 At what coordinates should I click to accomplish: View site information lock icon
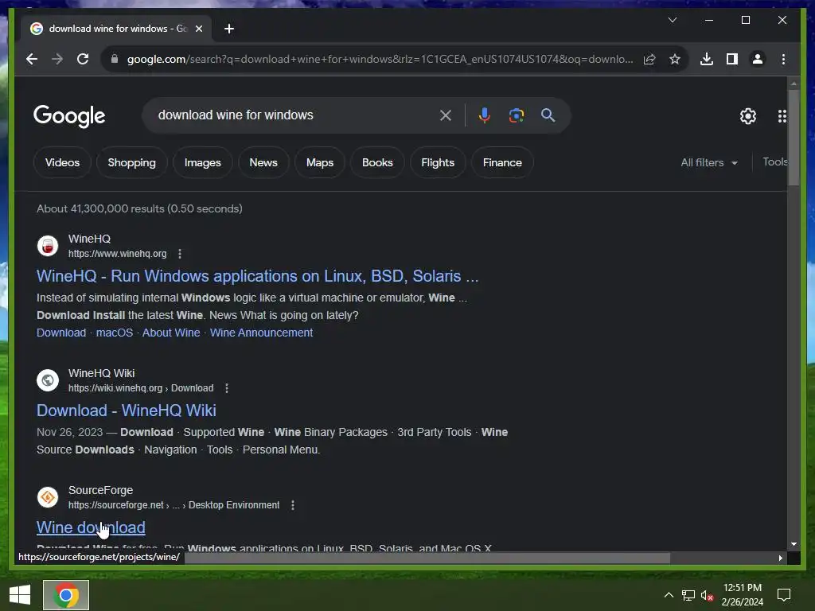coord(115,59)
